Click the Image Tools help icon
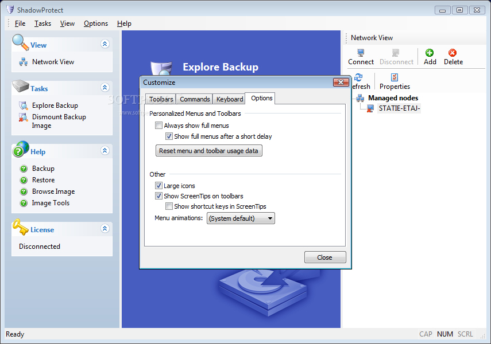 24,204
